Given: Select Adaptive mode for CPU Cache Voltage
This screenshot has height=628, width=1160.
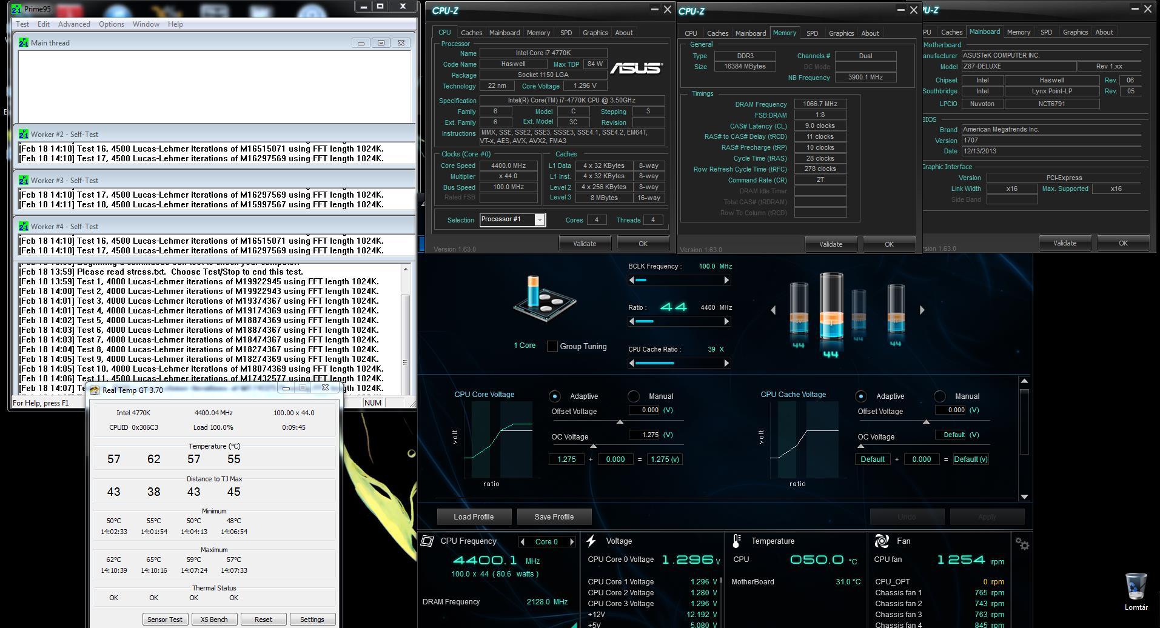Looking at the screenshot, I should click(860, 396).
